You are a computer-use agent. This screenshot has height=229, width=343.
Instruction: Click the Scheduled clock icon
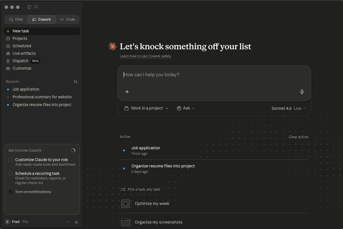point(8,46)
